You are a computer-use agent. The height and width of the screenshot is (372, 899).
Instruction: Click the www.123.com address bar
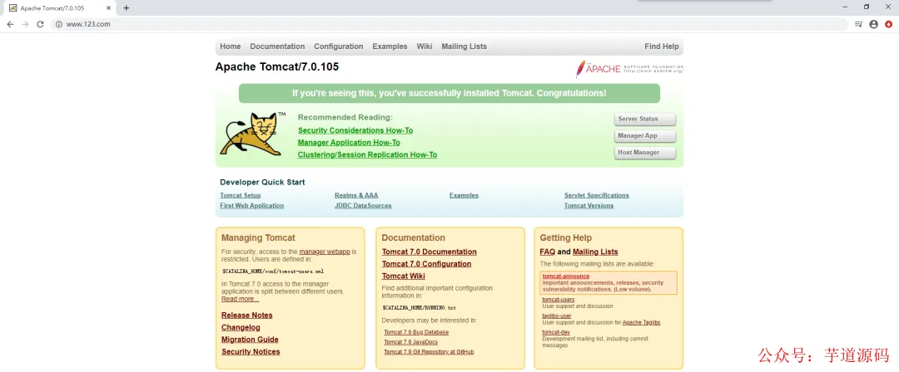449,24
